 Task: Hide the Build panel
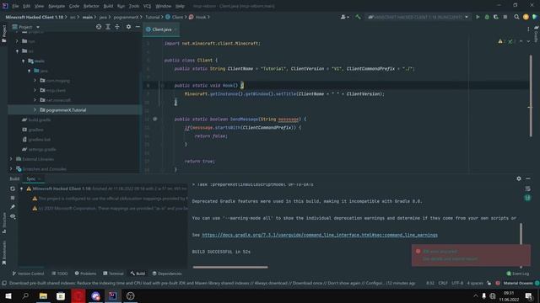tap(528, 178)
